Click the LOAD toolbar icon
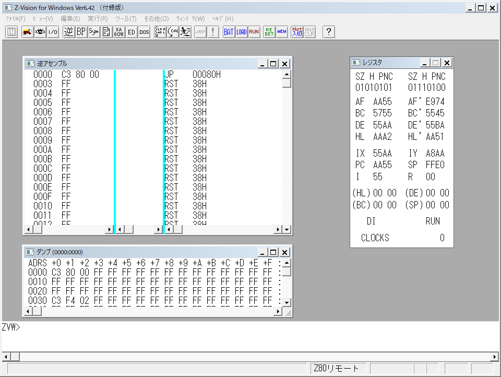 pos(241,32)
